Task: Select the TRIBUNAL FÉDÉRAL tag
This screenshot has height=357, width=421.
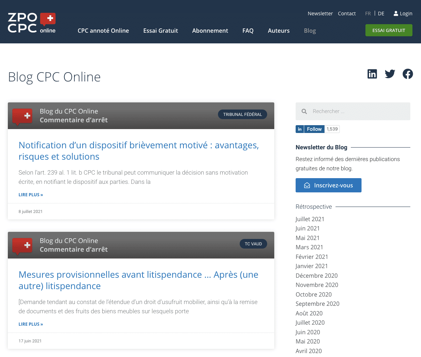Action: click(x=243, y=114)
